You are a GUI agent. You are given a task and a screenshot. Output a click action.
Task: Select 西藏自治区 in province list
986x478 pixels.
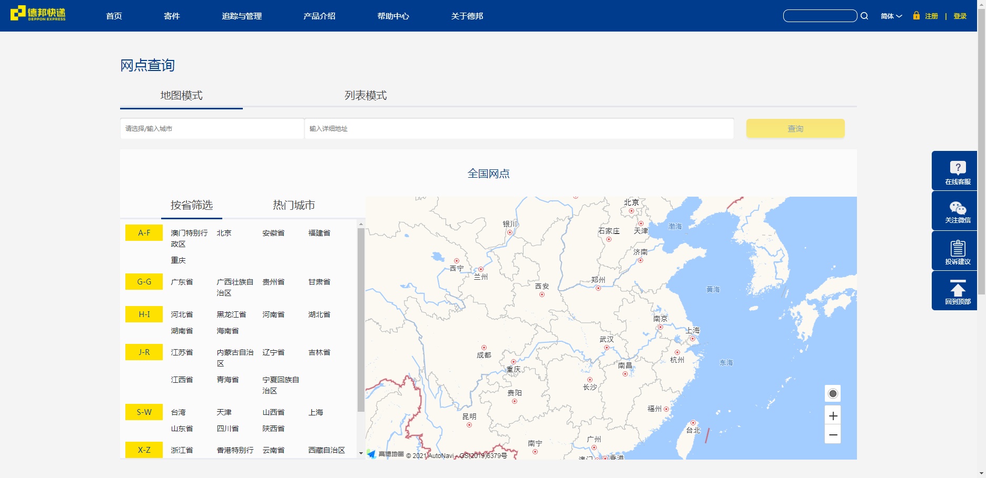pos(327,450)
